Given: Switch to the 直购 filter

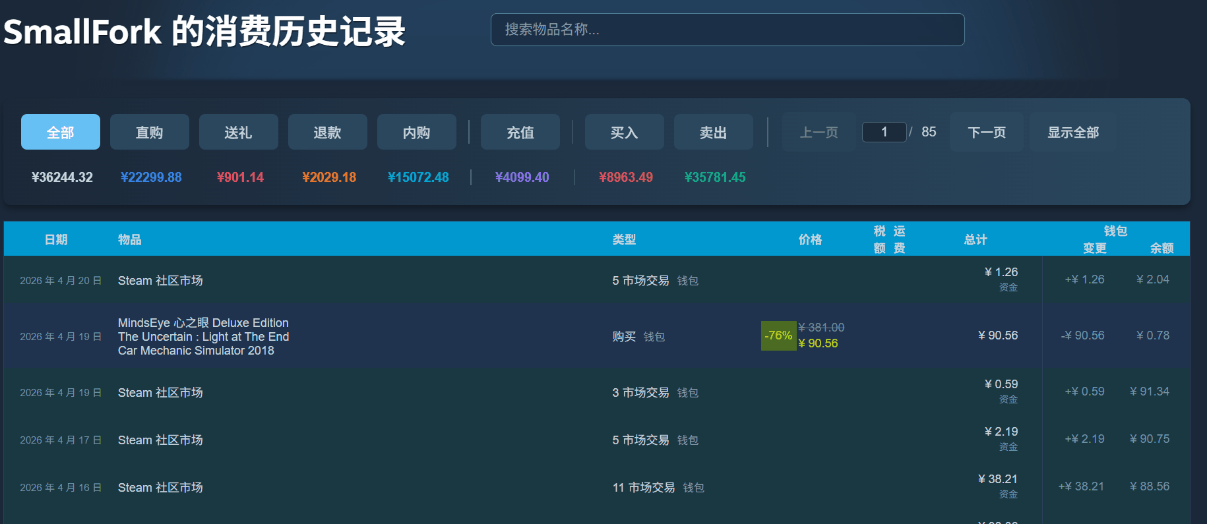Looking at the screenshot, I should click(149, 132).
